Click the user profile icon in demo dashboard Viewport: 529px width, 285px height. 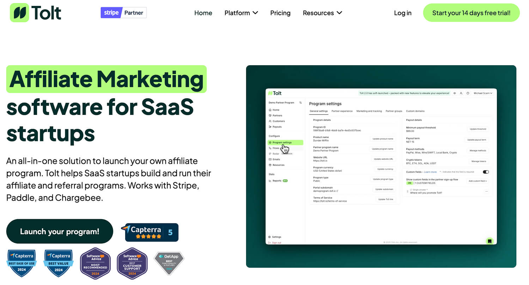[x=461, y=93]
